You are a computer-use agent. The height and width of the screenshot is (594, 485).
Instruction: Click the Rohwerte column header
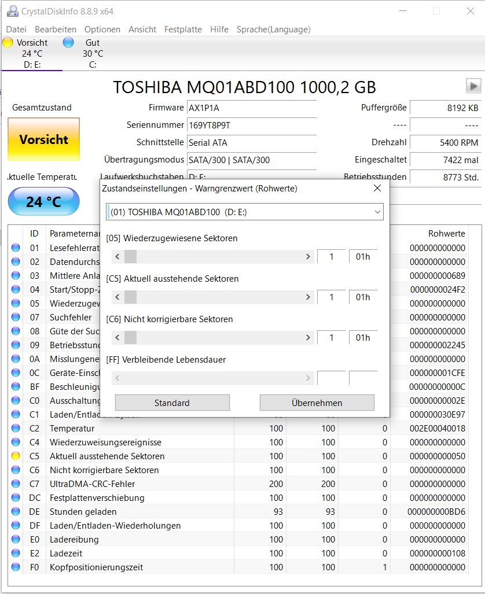tap(446, 233)
